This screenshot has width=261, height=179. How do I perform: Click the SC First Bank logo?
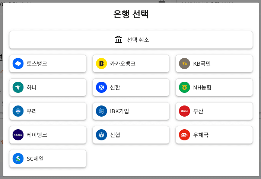click(18, 159)
